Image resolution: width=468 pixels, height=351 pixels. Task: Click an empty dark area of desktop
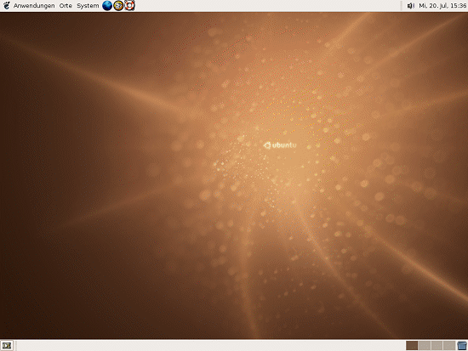tap(45, 269)
